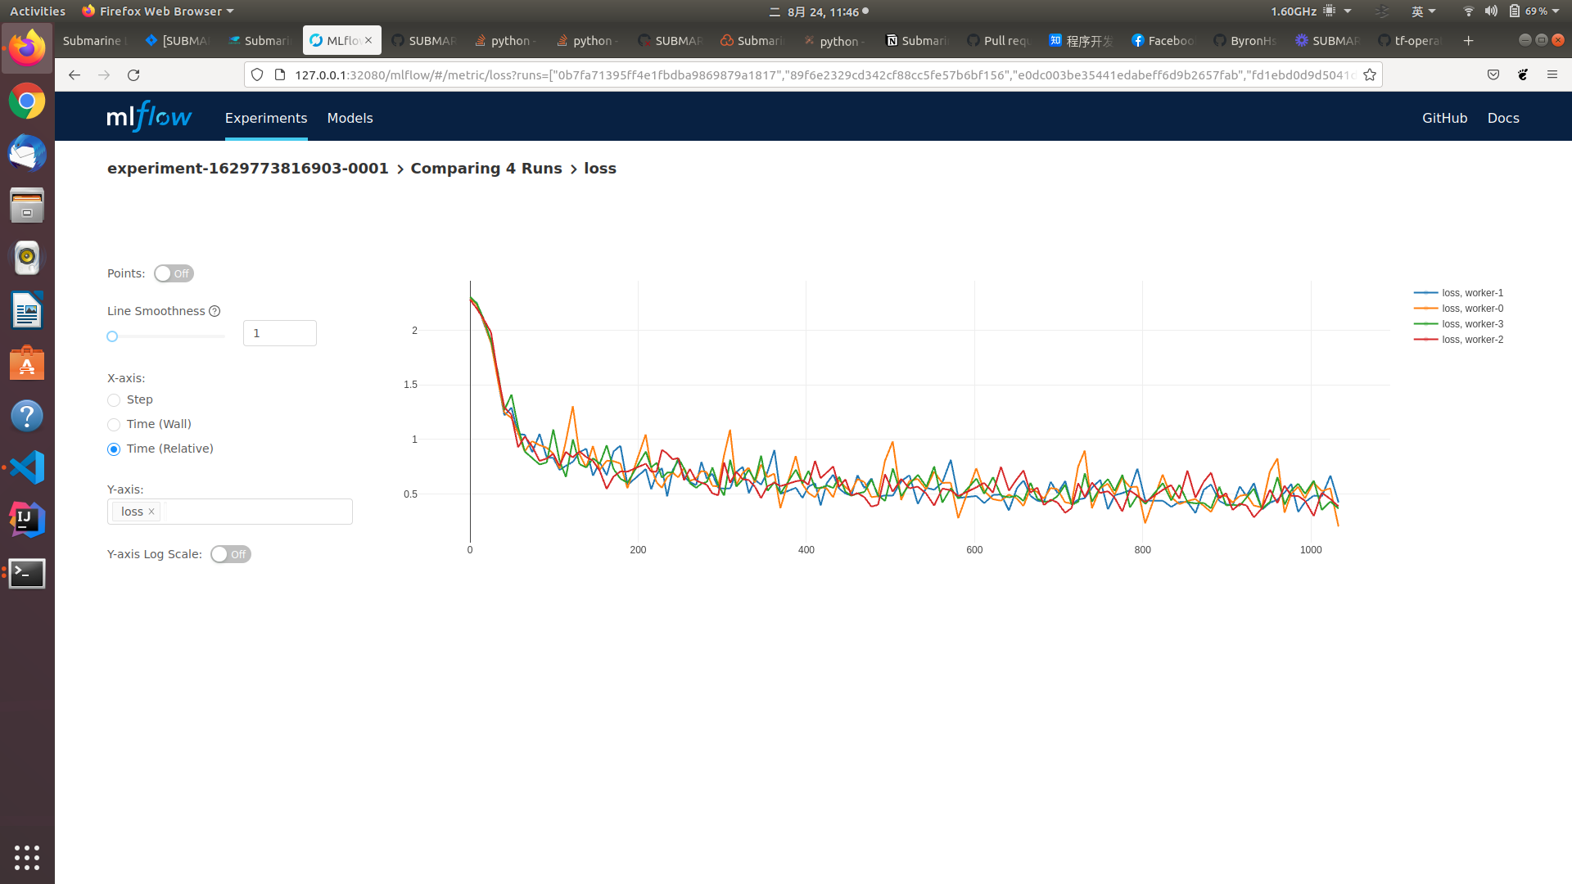Open the GitHub link
The image size is (1572, 884).
pyautogui.click(x=1444, y=118)
